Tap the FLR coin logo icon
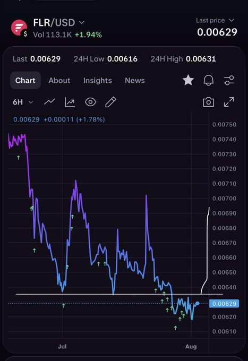Viewport: 248px width, 361px height. pos(19,28)
